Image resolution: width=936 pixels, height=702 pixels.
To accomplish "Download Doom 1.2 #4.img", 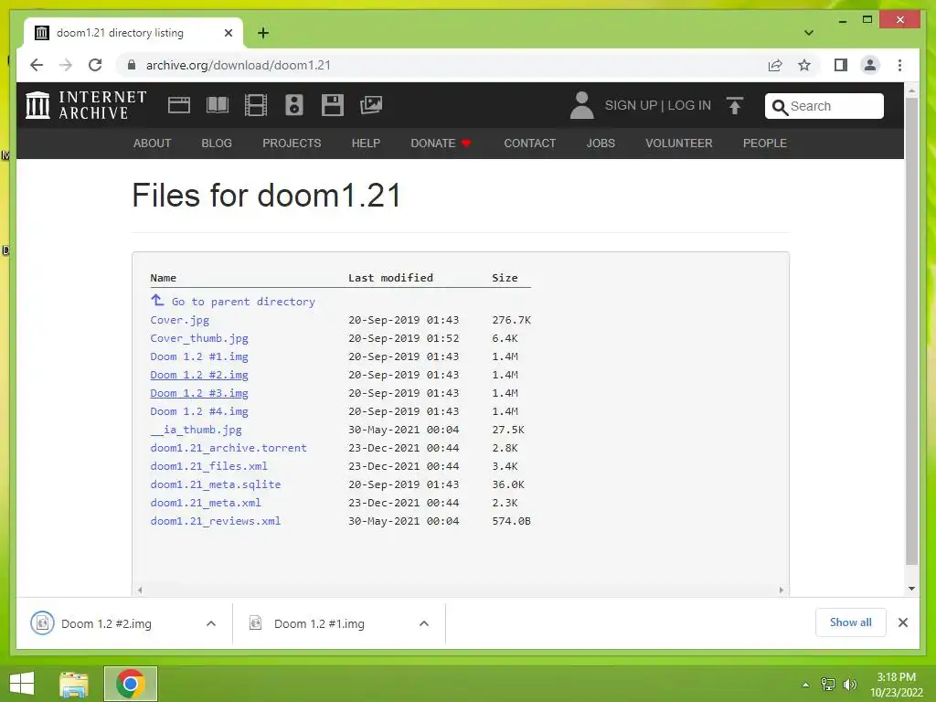I will point(199,411).
